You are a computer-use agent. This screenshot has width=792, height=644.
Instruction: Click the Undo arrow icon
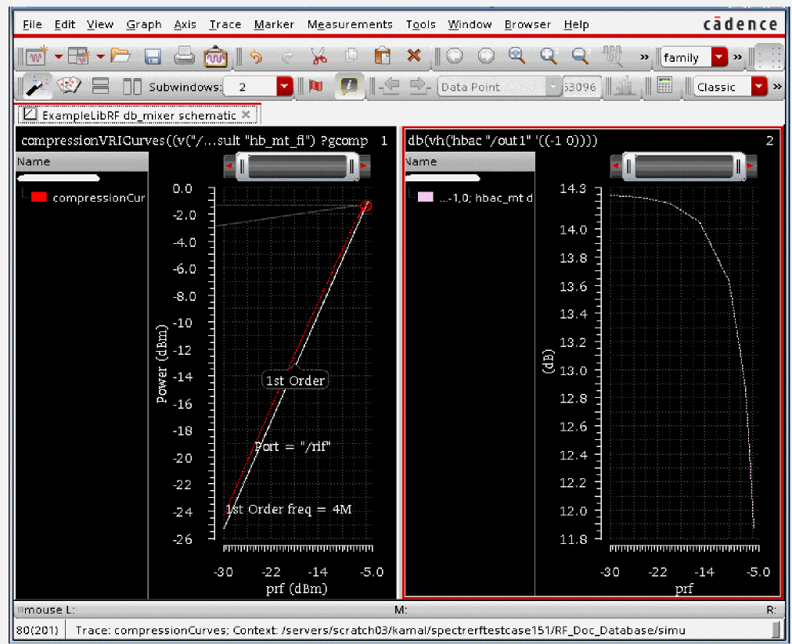tap(256, 56)
